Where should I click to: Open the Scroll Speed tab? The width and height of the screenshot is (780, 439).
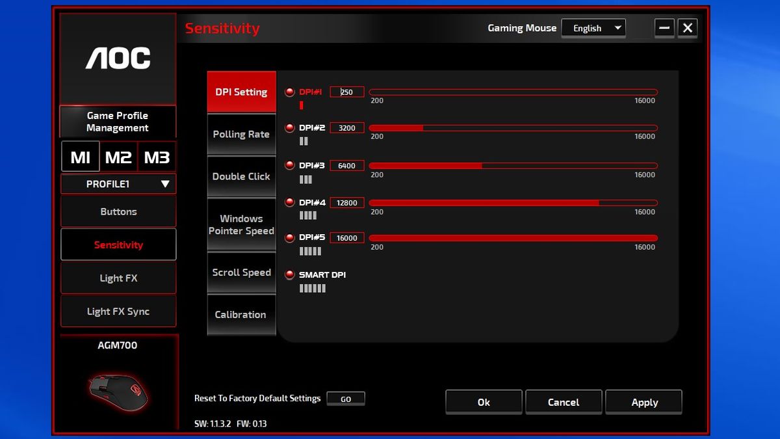(242, 273)
